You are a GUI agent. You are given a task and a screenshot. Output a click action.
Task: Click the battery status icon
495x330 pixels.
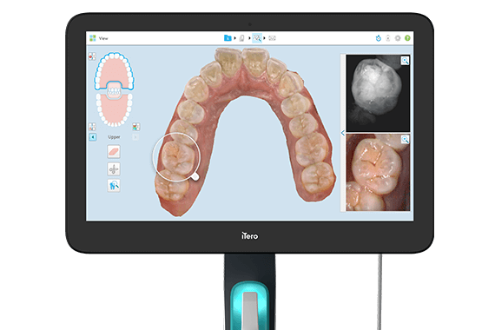tap(388, 38)
